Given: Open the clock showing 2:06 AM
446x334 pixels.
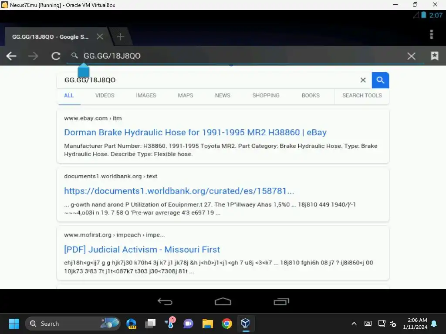Looking at the screenshot, I should coord(415,324).
